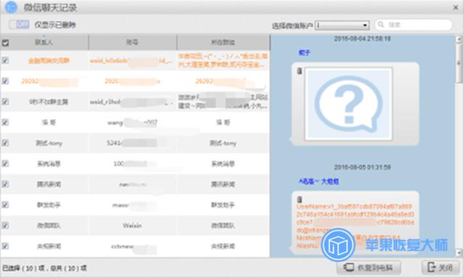The height and width of the screenshot is (278, 464).
Task: Open the WeChat account selection dropdown
Action: point(342,25)
